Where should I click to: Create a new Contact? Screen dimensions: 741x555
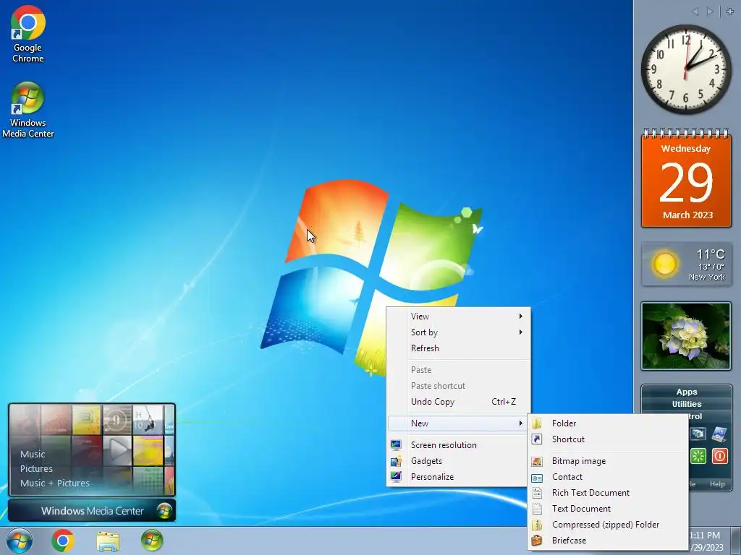(607, 477)
